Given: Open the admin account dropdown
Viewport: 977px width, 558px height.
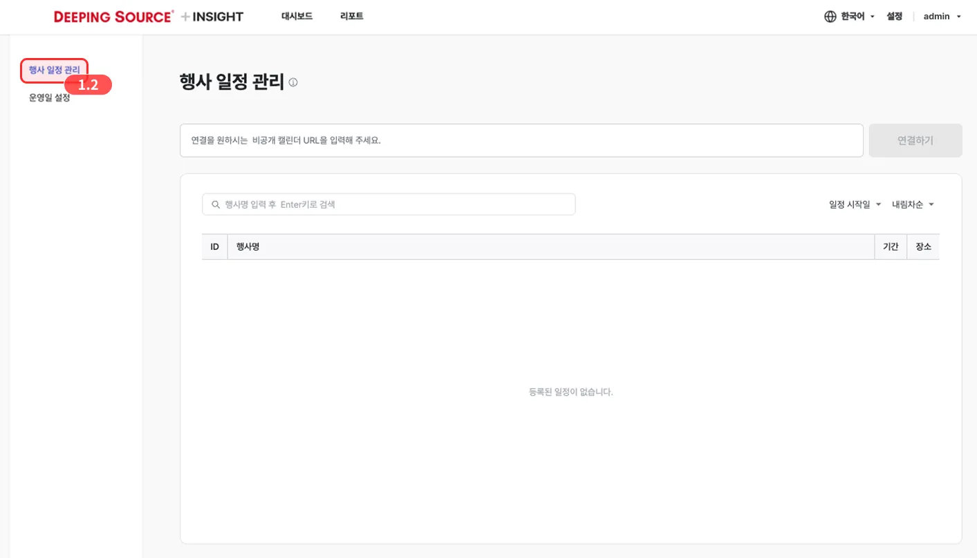Looking at the screenshot, I should [x=942, y=17].
